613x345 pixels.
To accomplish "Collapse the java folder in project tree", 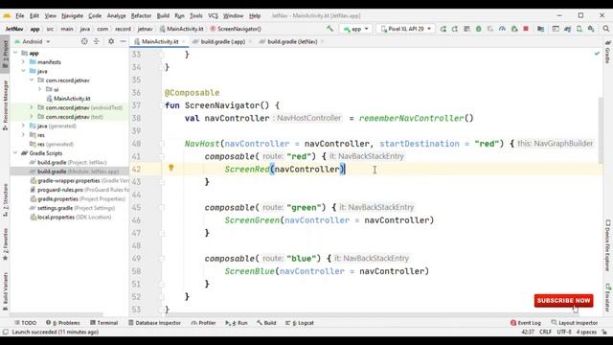I will [23, 71].
